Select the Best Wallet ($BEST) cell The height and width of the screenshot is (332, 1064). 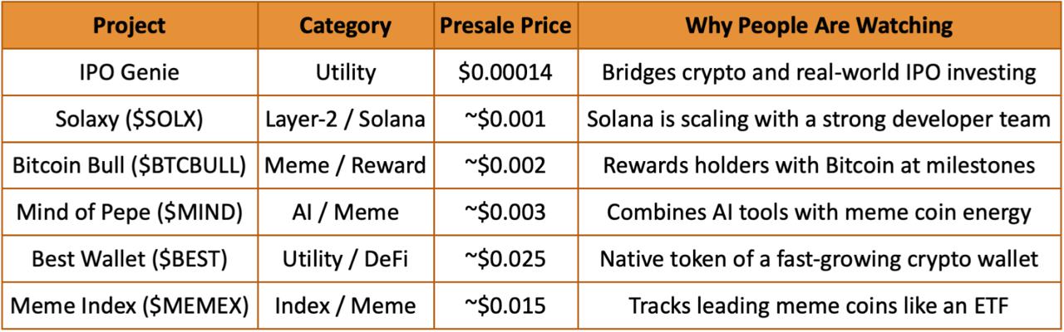pos(130,259)
